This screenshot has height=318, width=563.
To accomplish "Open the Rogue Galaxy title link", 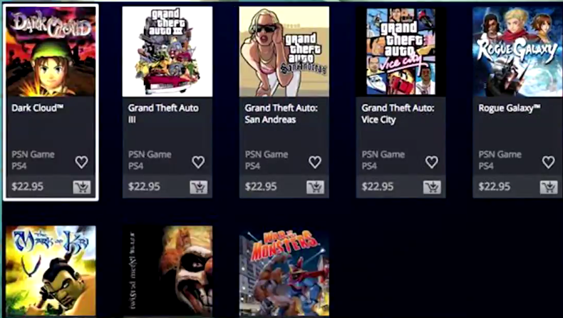I will click(x=509, y=108).
